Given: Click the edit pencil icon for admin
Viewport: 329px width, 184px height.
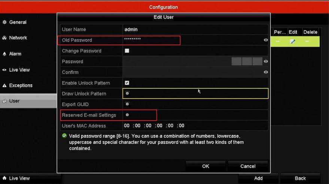Looking at the screenshot, I should pos(292,41).
